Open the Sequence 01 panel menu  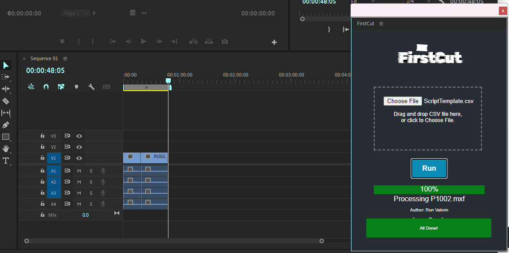point(65,58)
